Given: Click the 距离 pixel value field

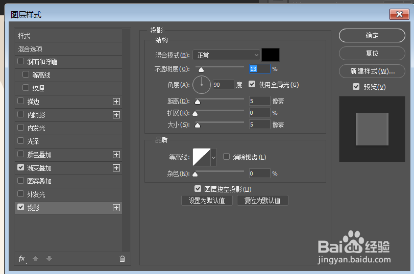Looking at the screenshot, I should pyautogui.click(x=260, y=101).
